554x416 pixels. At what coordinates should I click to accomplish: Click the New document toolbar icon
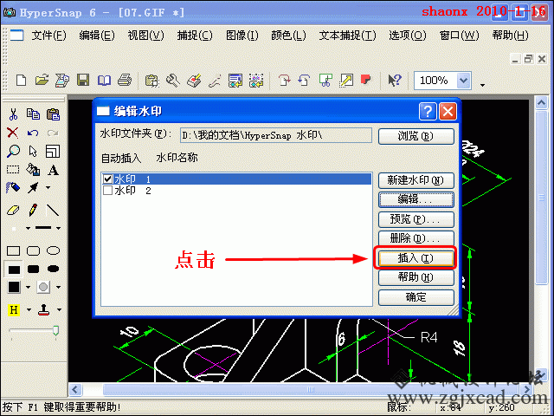21,81
